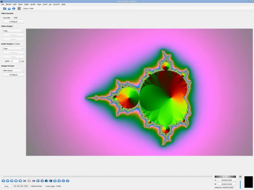Step forward one frame with right arrow
The width and height of the screenshot is (254, 190).
[12, 181]
